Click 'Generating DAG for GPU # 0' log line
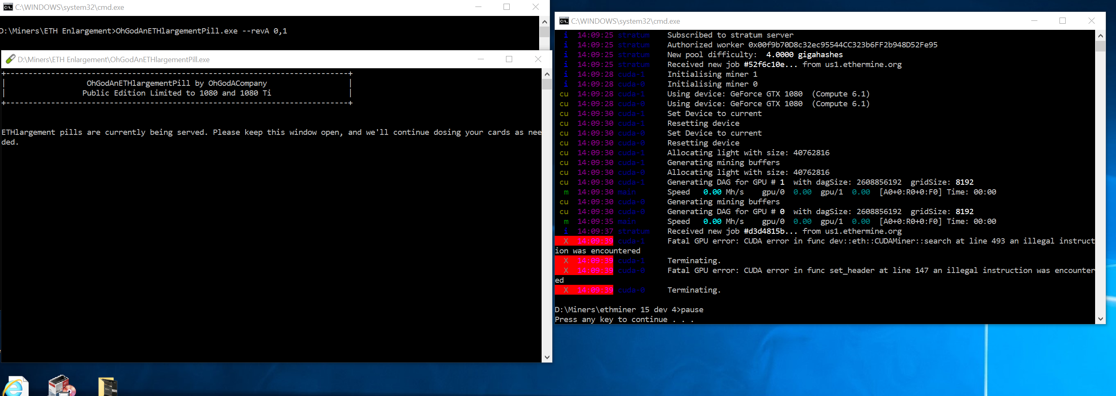Viewport: 1116px width, 396px height. click(820, 211)
